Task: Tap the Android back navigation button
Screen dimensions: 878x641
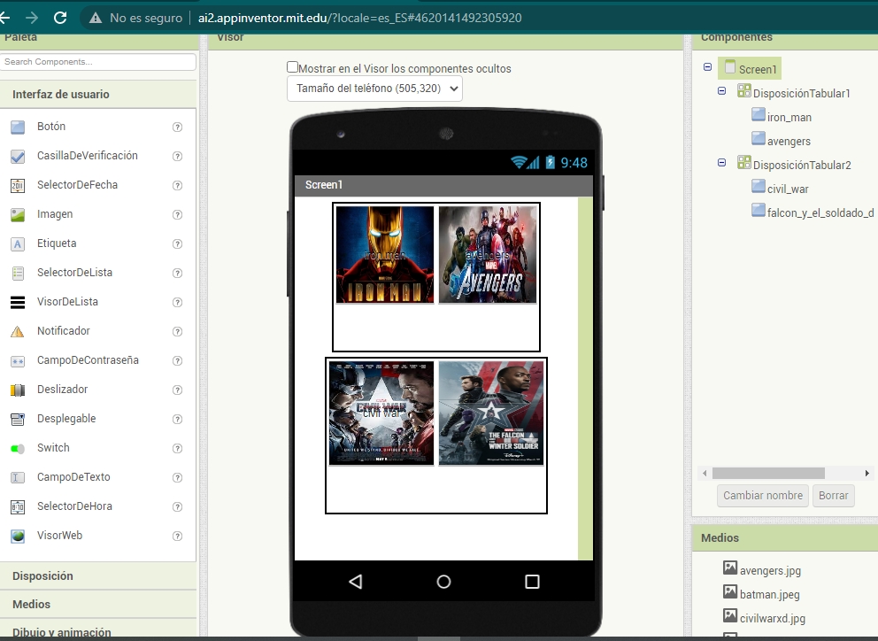Action: tap(355, 582)
